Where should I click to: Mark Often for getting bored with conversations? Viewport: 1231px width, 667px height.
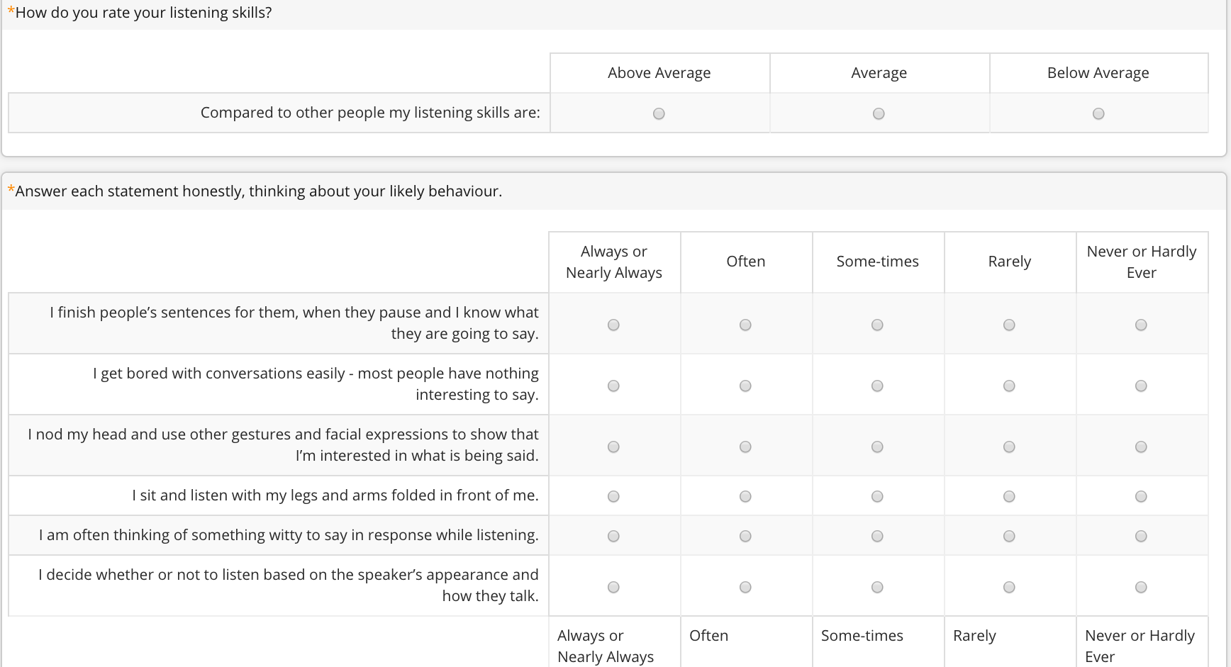click(x=745, y=386)
